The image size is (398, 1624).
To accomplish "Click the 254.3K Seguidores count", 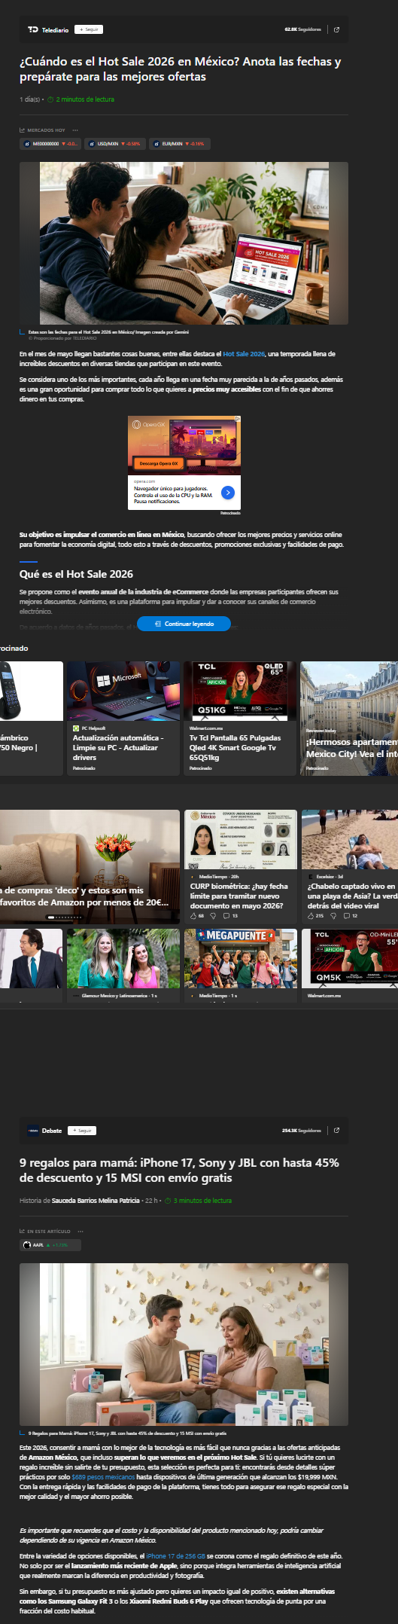I will [x=302, y=1130].
